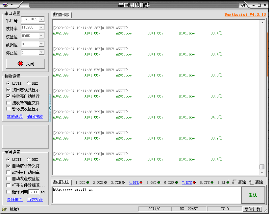Click the log scrollbar up arrow
The height and width of the screenshot is (214, 269).
coord(262,23)
